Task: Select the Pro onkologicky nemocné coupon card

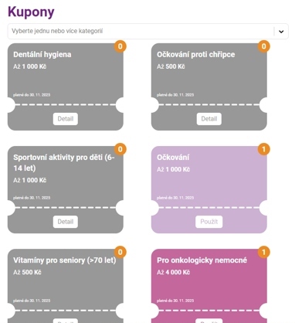Action: tap(209, 286)
